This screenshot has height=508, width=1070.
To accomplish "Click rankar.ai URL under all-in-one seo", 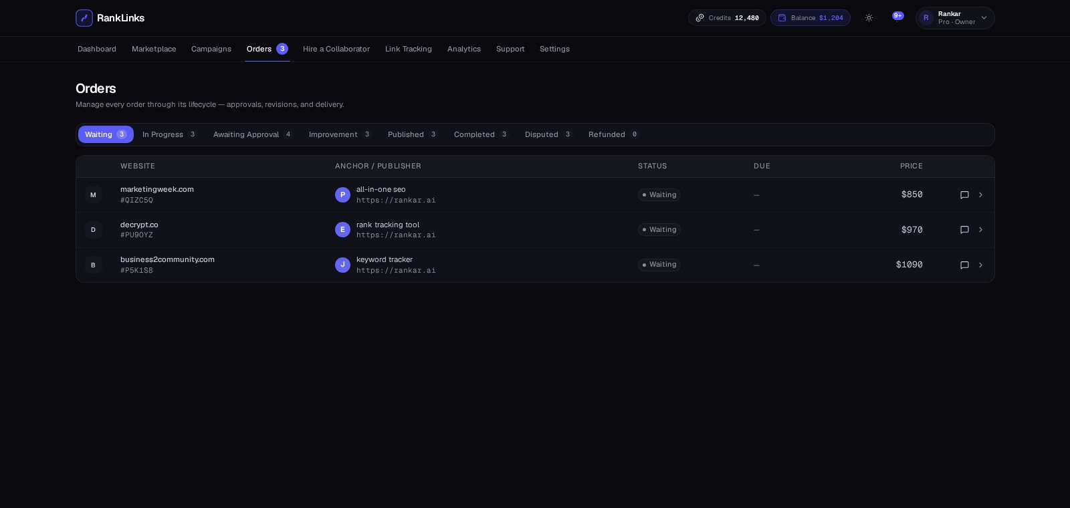I will (396, 200).
